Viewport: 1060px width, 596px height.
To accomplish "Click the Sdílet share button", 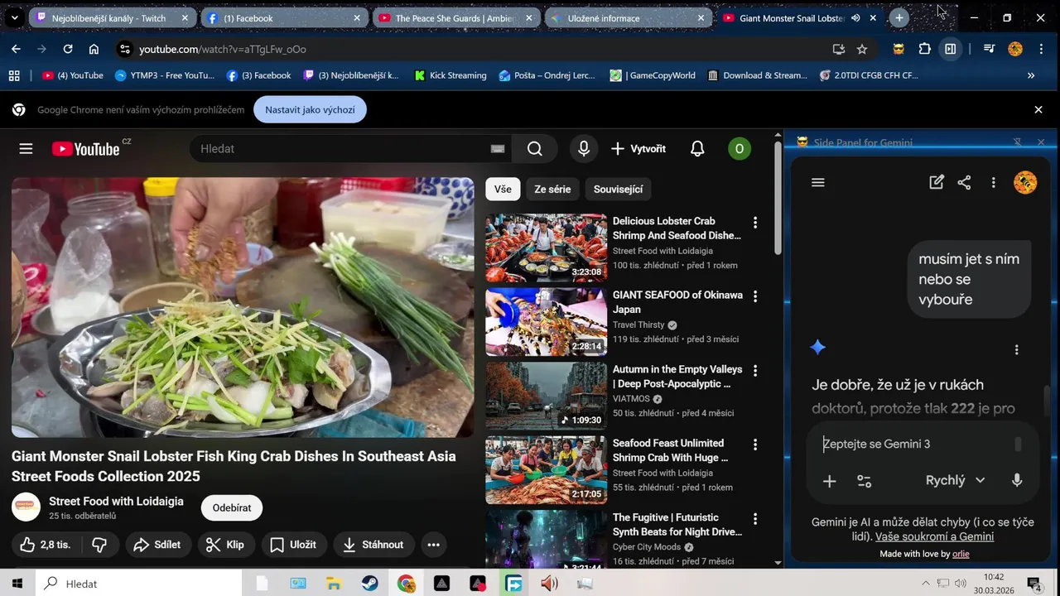I will pos(157,545).
